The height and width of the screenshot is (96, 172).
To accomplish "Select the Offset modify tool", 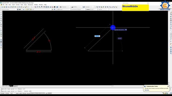I will coord(171,18).
